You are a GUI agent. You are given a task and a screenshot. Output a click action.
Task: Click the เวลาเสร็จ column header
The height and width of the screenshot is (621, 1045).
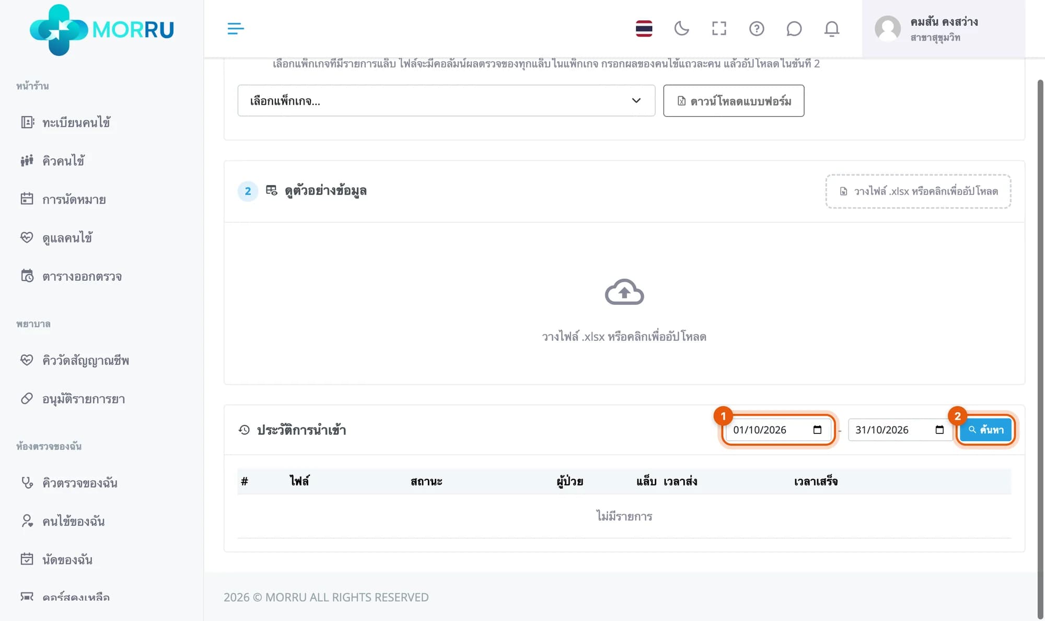coord(816,481)
